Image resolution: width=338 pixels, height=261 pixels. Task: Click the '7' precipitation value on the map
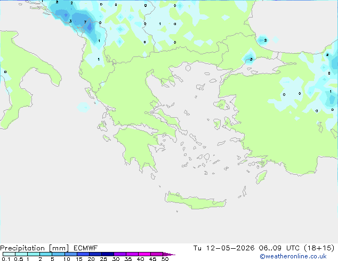[x=85, y=22]
